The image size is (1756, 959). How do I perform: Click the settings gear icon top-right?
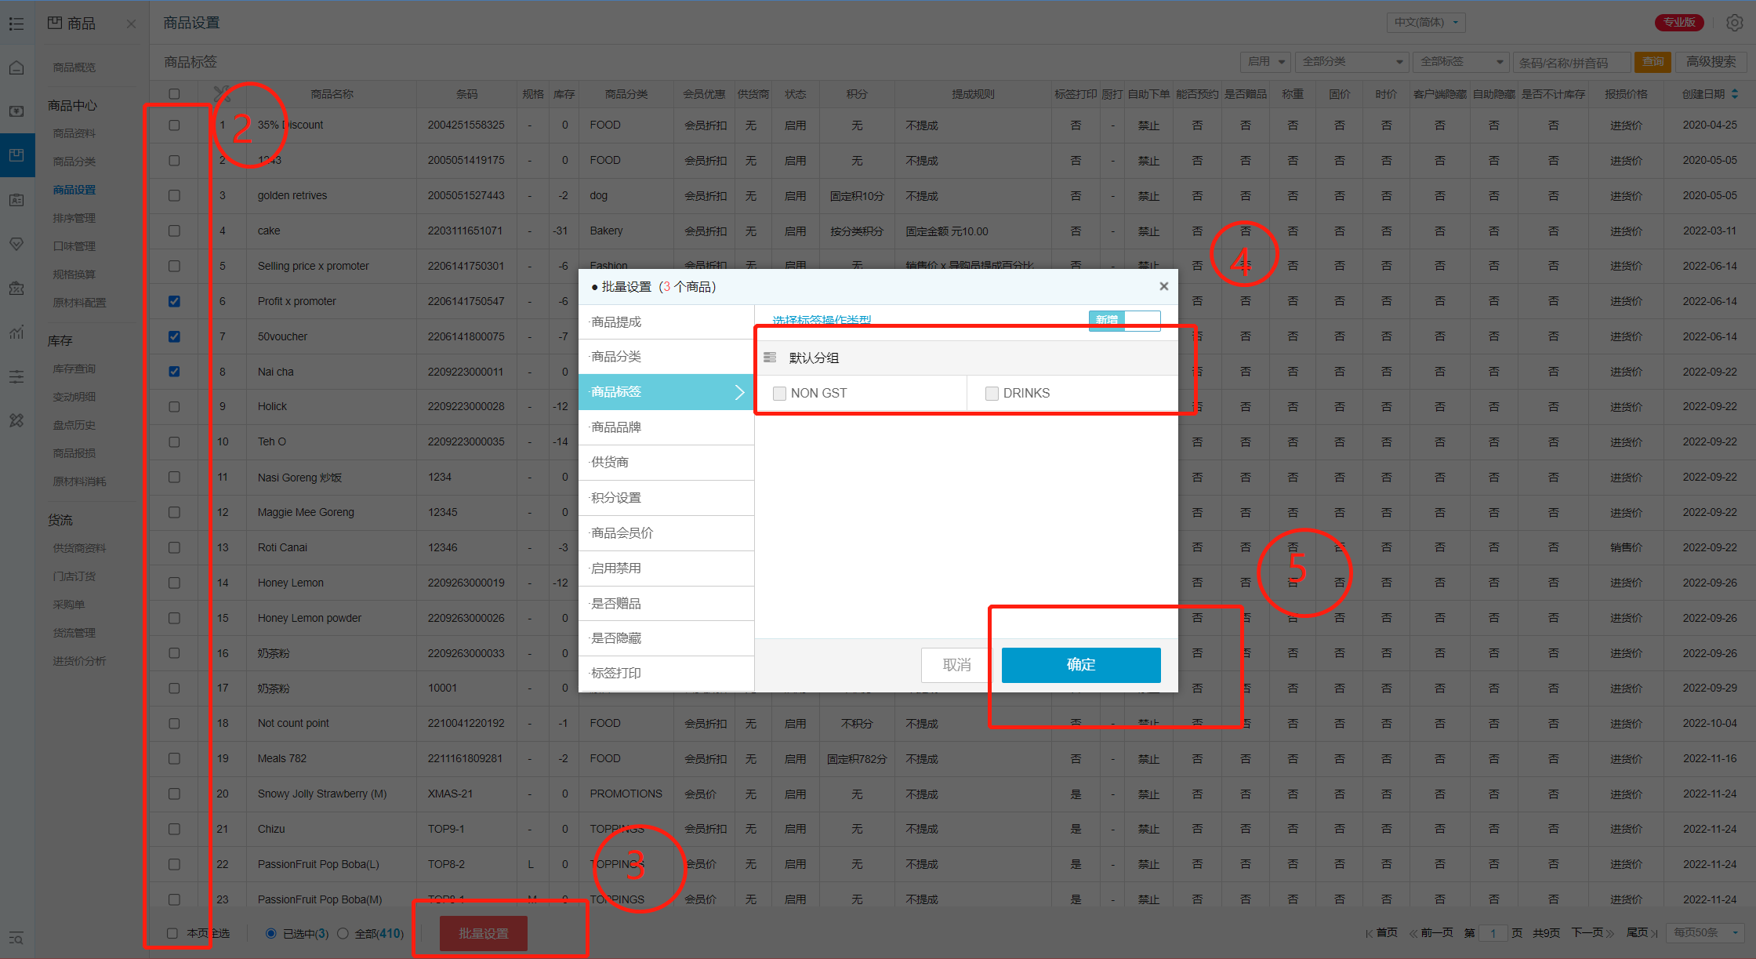click(1734, 23)
